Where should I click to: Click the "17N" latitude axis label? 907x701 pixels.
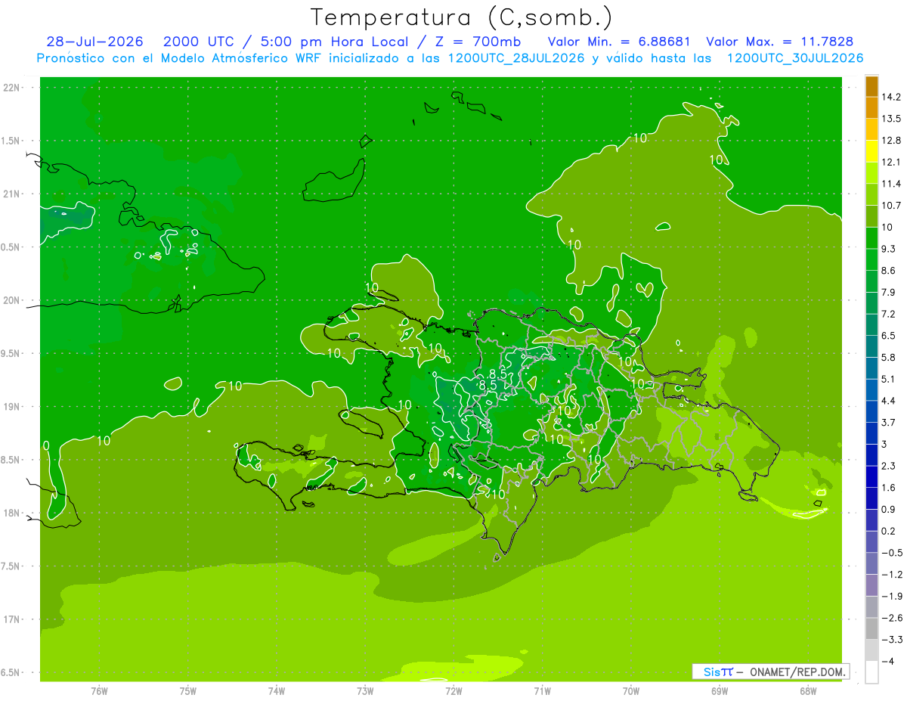pyautogui.click(x=12, y=619)
